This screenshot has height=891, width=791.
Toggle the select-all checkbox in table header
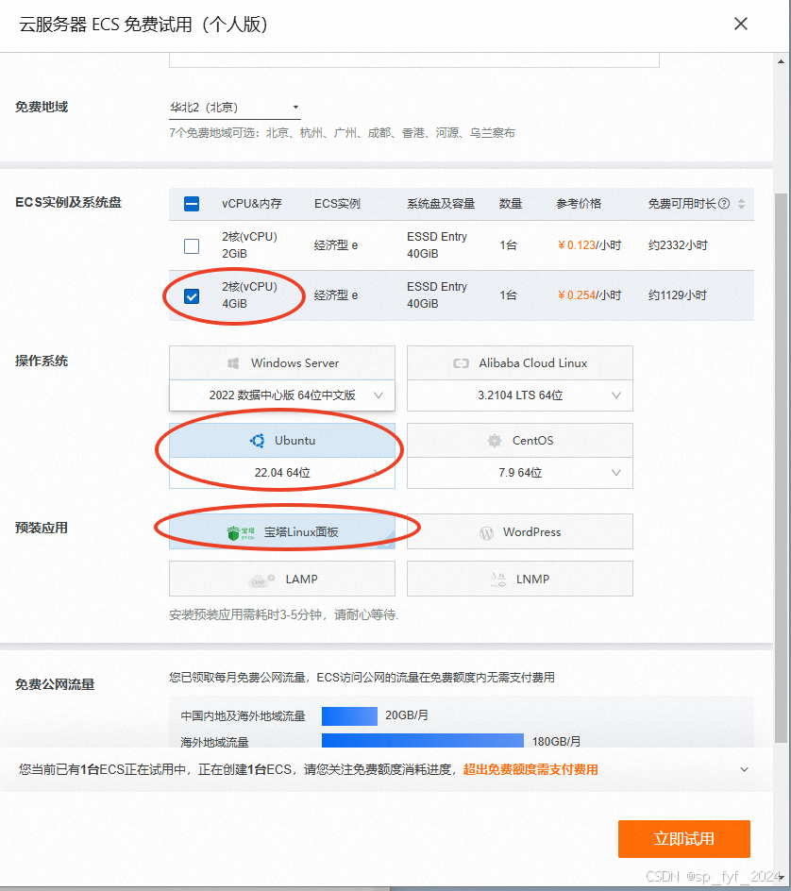point(192,204)
